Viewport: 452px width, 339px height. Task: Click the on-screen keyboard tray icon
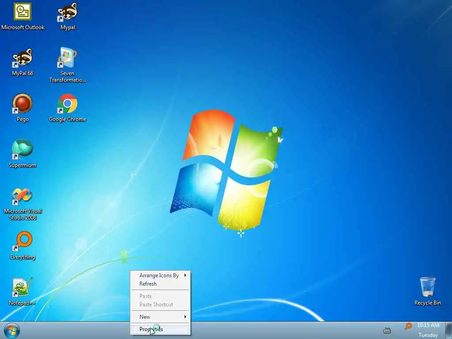coord(387,331)
